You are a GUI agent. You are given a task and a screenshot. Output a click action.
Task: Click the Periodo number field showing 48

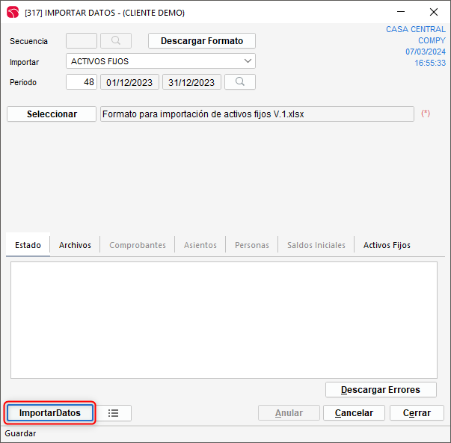tap(82, 82)
